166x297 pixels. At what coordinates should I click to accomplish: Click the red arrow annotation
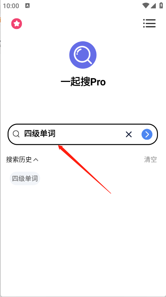coord(84,169)
